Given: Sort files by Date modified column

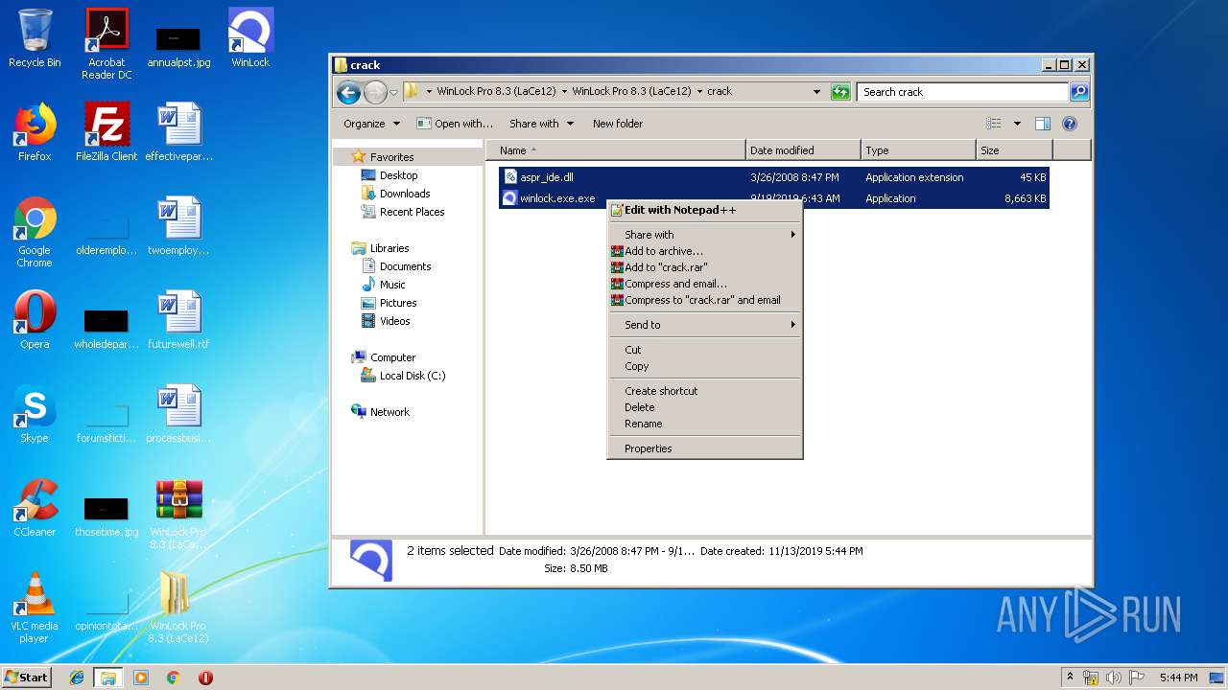Looking at the screenshot, I should (803, 150).
